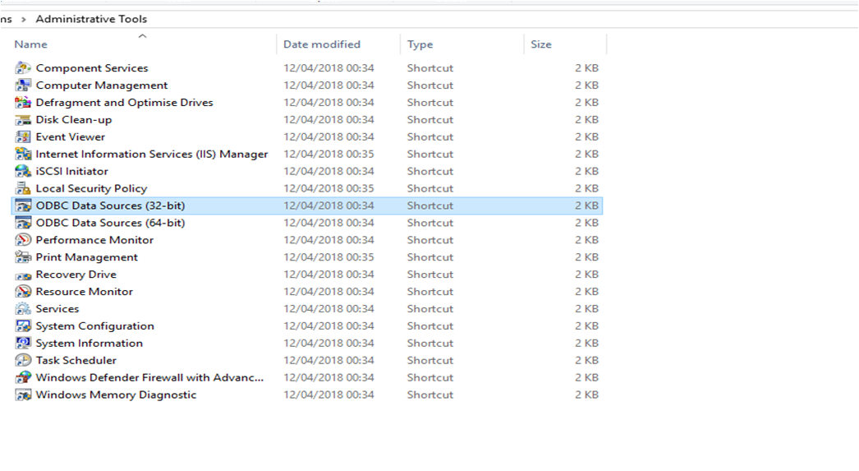Select Defragment and Optimise Drives name
Screen dimensions: 859x471
pyautogui.click(x=124, y=103)
